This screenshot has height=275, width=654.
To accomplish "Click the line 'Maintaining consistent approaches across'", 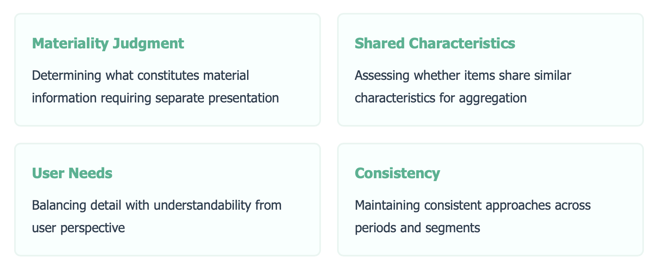I will [472, 205].
